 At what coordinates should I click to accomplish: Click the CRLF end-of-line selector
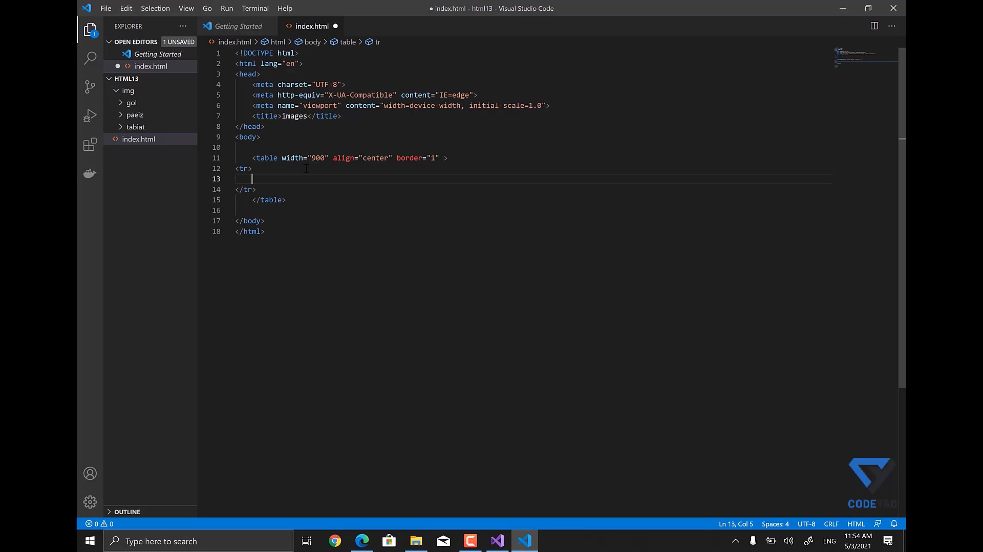(831, 524)
